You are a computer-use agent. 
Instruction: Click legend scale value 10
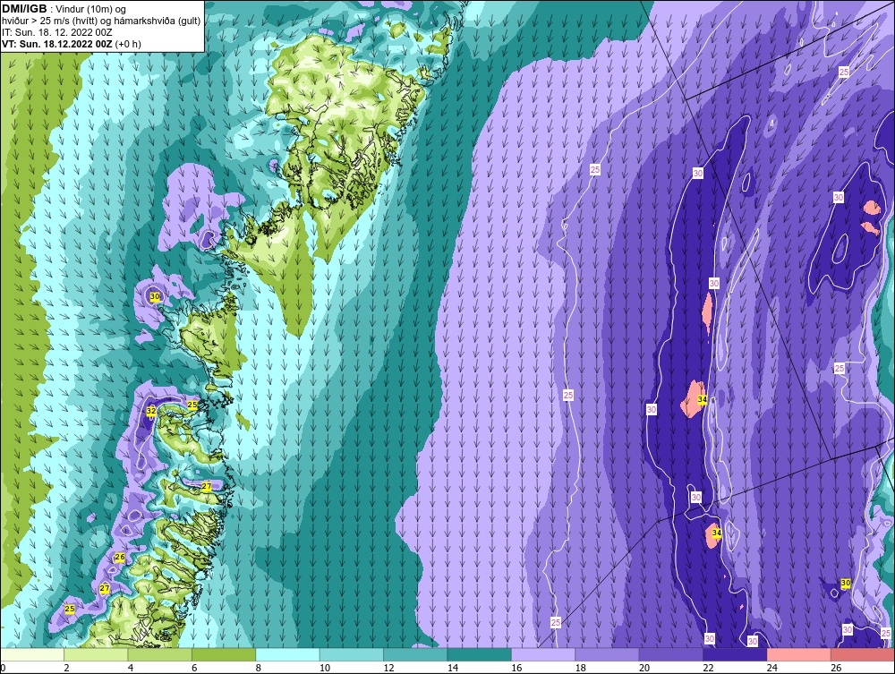click(x=325, y=668)
